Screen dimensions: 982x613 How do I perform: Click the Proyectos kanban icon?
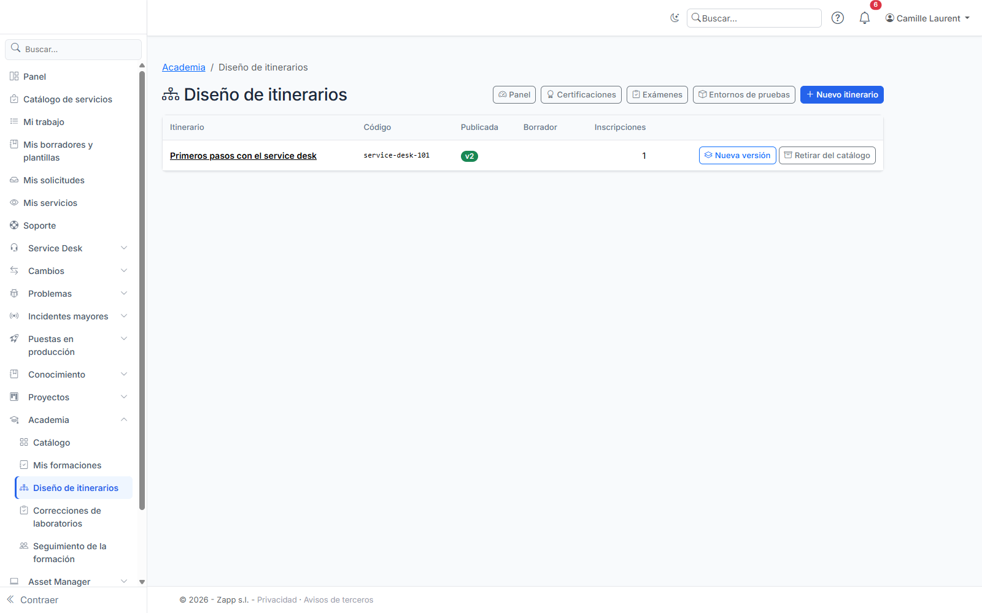click(x=14, y=397)
